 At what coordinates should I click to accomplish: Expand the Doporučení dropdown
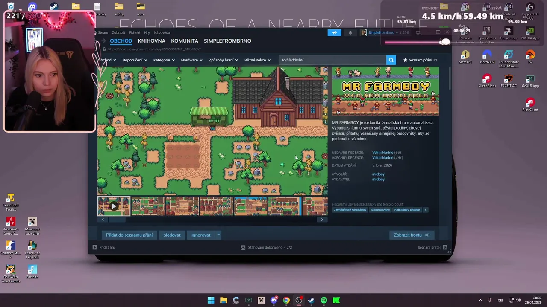coord(135,60)
